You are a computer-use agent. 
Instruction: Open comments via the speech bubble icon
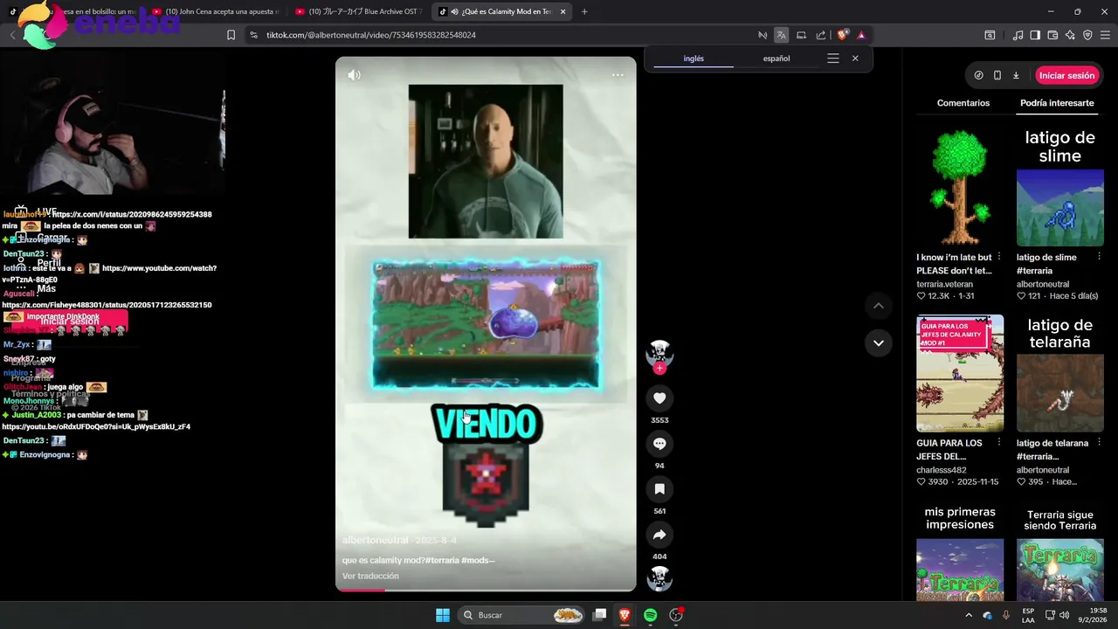[659, 444]
